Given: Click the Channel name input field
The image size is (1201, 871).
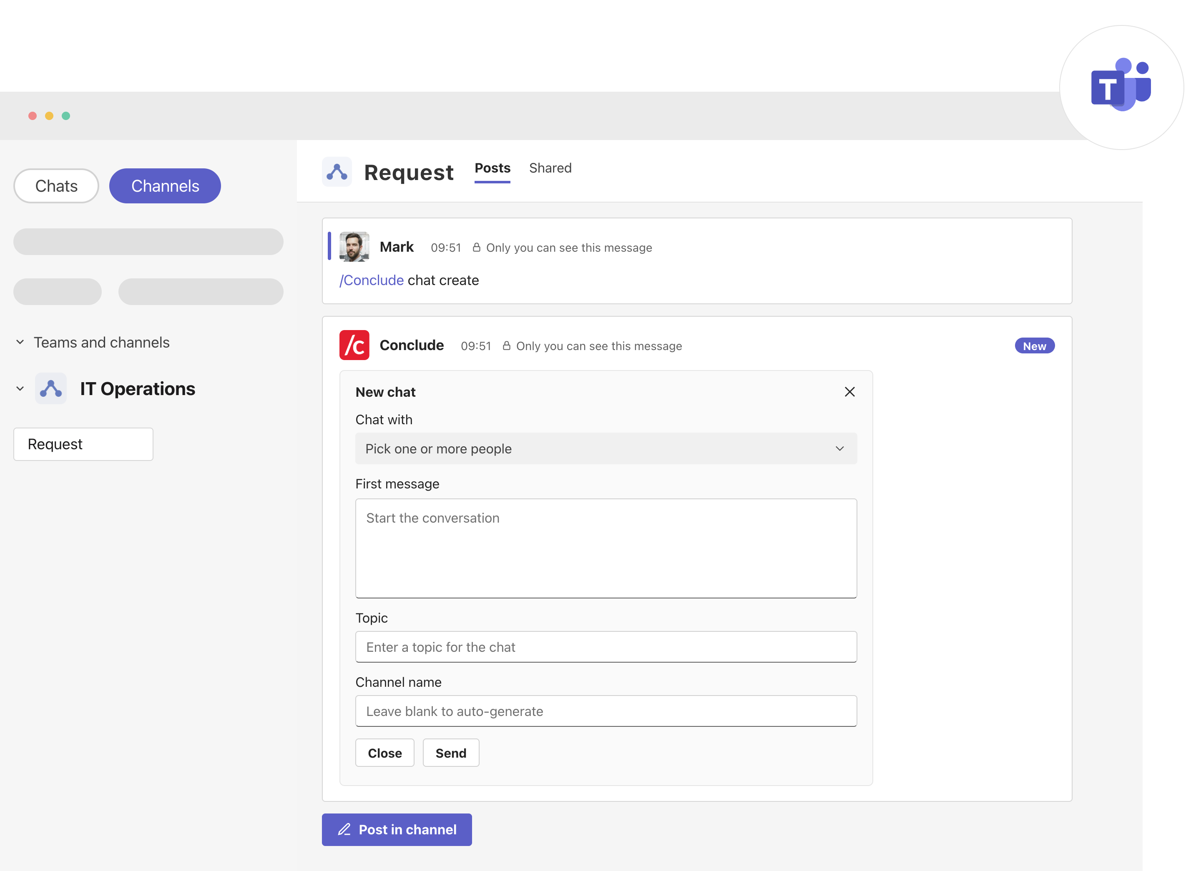Looking at the screenshot, I should 606,711.
